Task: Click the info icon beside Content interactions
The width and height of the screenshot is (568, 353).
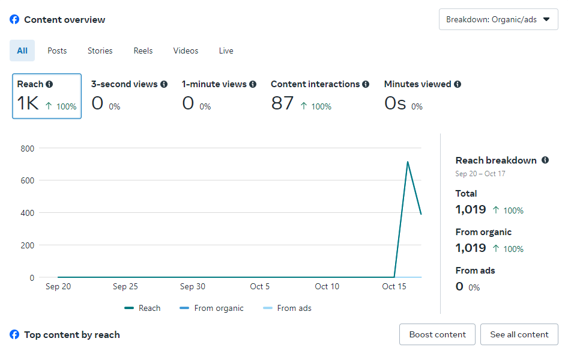Action: 366,85
